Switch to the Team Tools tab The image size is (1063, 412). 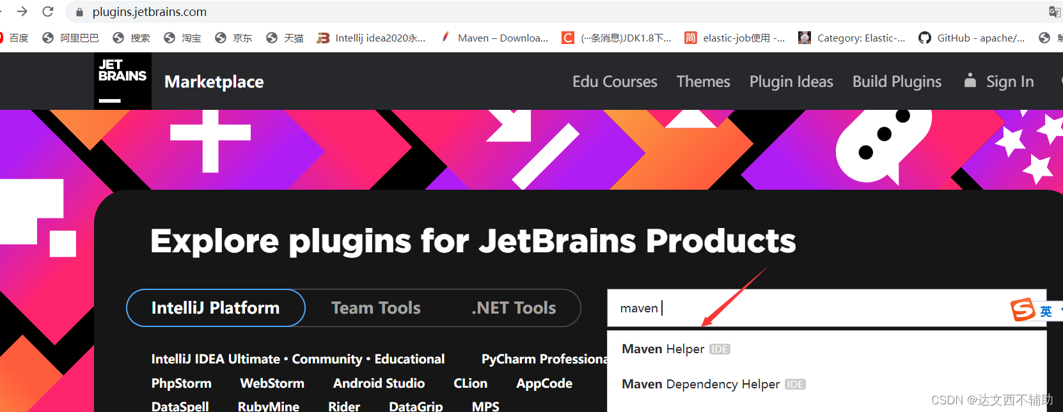[376, 308]
